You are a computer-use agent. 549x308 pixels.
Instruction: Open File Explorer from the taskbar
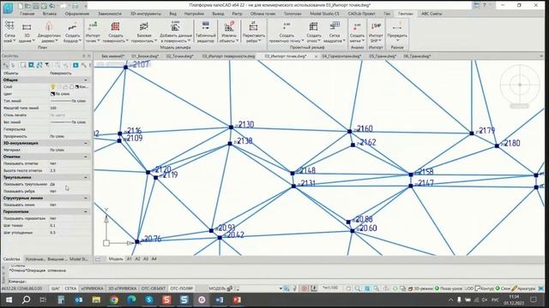pyautogui.click(x=96, y=299)
